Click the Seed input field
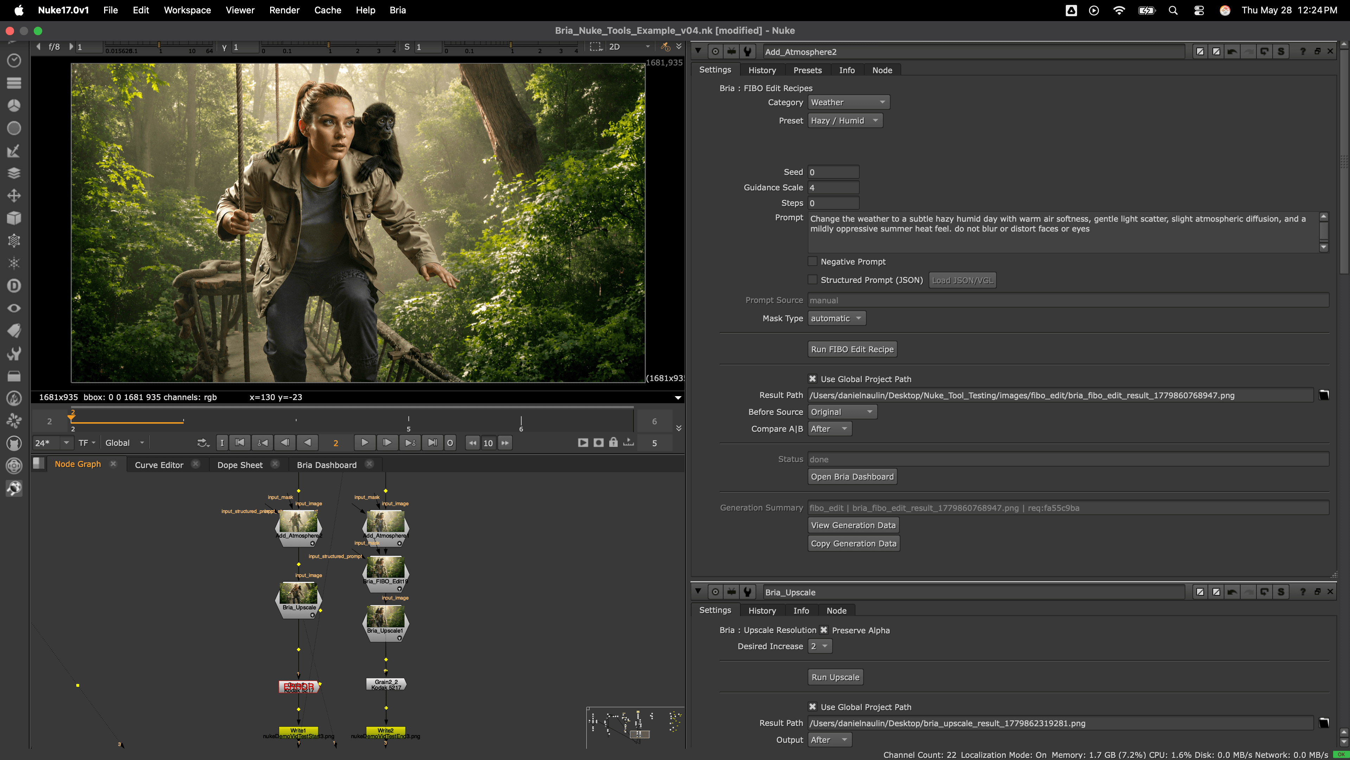 [x=833, y=172]
